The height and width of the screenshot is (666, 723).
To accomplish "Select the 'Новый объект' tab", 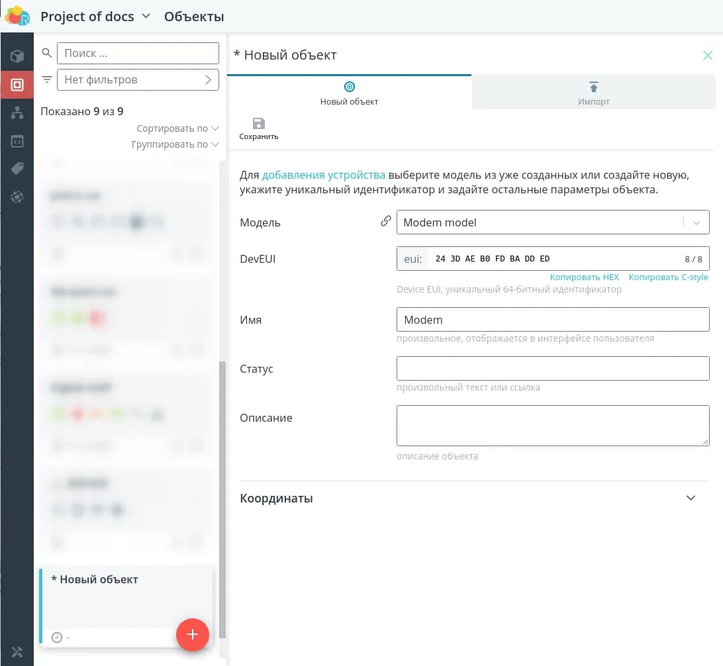I will click(x=349, y=93).
